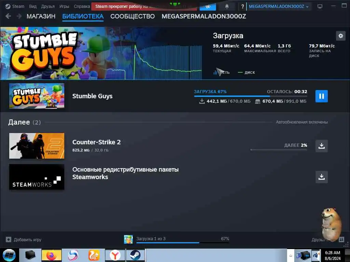Start Counter-Strike 2 download now
This screenshot has height=262, width=350.
321,146
